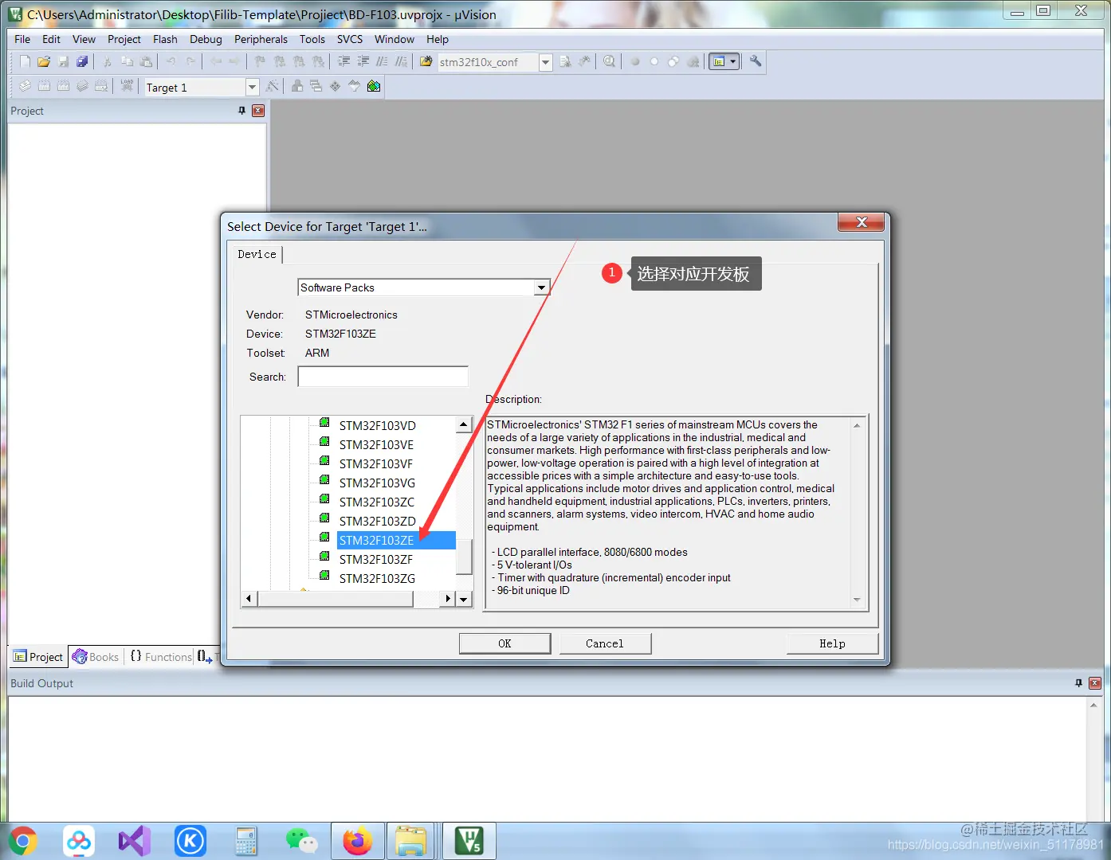Open Manage Run-Time Environment diamond icon
This screenshot has width=1111, height=860.
pos(336,86)
